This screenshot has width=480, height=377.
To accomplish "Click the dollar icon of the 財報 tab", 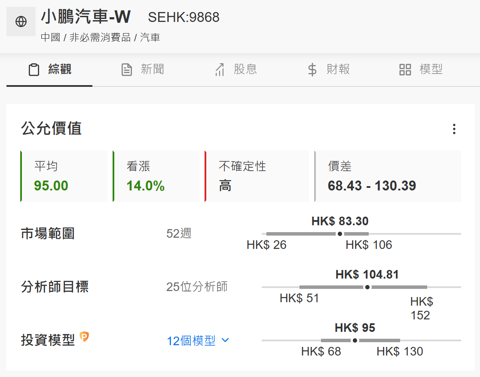I will click(312, 70).
